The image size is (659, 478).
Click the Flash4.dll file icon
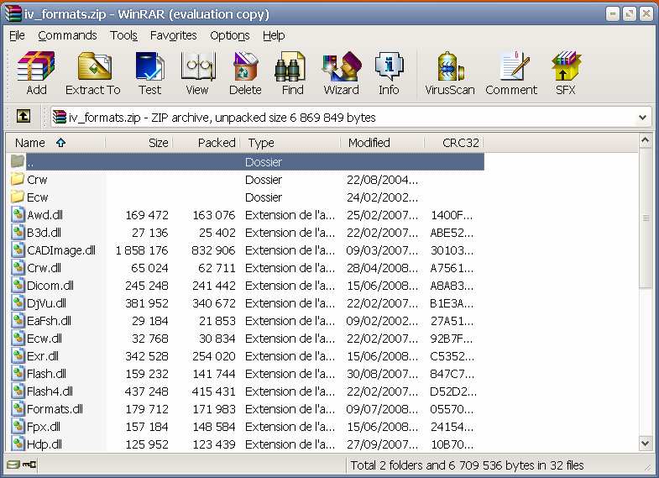(x=18, y=391)
